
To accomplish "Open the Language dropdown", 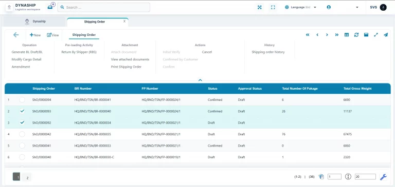I will [x=300, y=7].
